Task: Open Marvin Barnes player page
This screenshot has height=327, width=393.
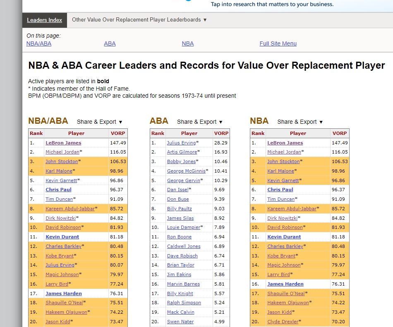Action: [x=183, y=284]
